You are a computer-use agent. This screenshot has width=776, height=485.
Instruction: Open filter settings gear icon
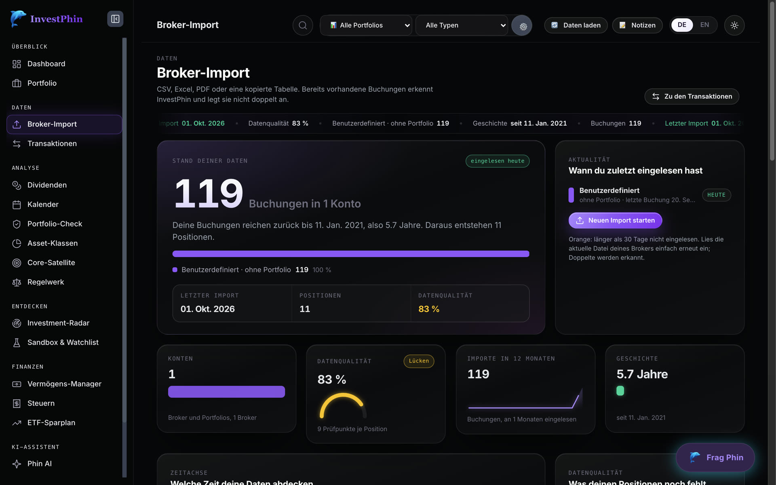(x=522, y=25)
